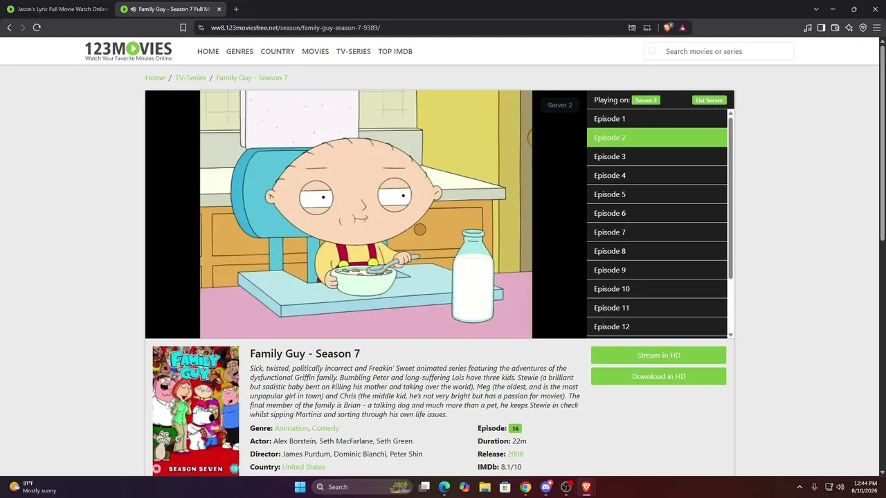This screenshot has width=886, height=498.
Task: Click the Server 2 overlay on video
Action: (x=559, y=105)
